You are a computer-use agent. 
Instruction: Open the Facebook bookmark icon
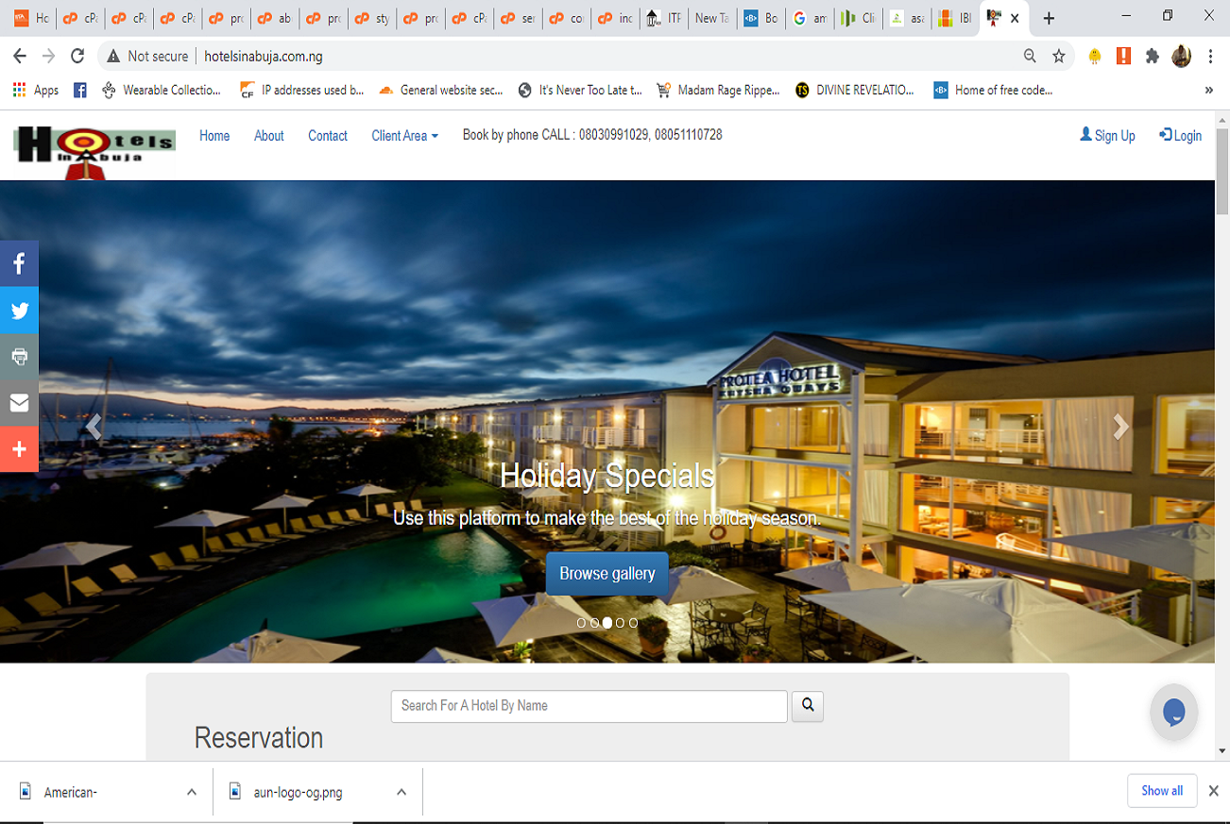(x=80, y=91)
